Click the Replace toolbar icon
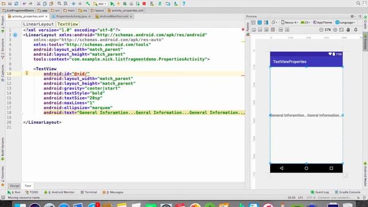 66,3
